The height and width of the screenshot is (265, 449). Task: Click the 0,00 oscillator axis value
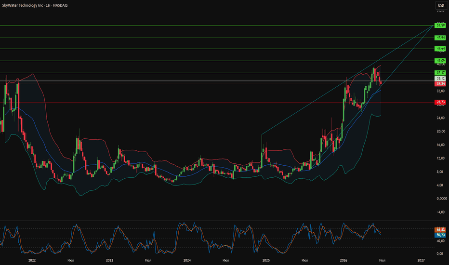pyautogui.click(x=441, y=253)
